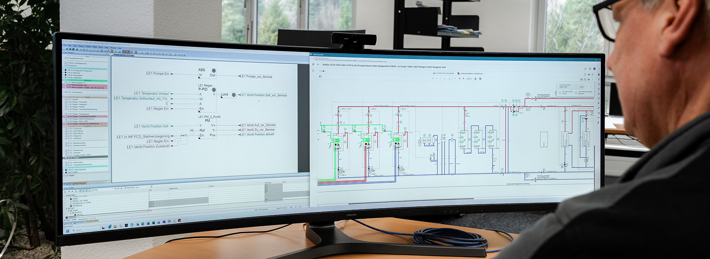Expand the COB Heizgruppen node

pos(63,75)
